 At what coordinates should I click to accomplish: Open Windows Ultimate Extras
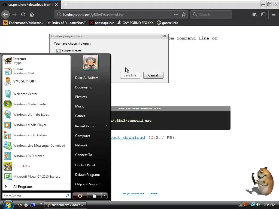point(37,115)
